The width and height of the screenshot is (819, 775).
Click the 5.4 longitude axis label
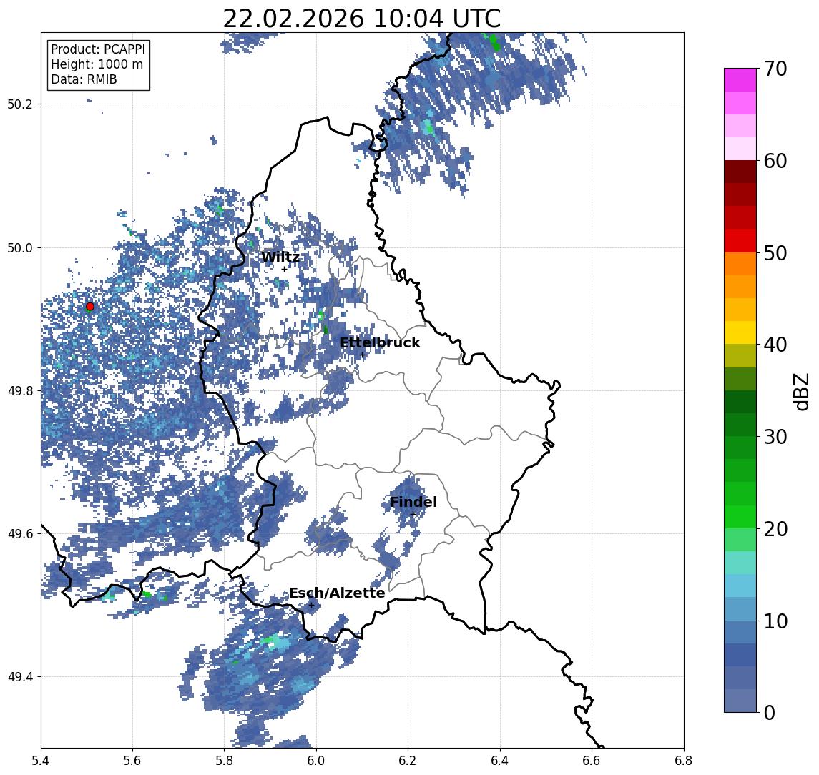click(x=41, y=761)
